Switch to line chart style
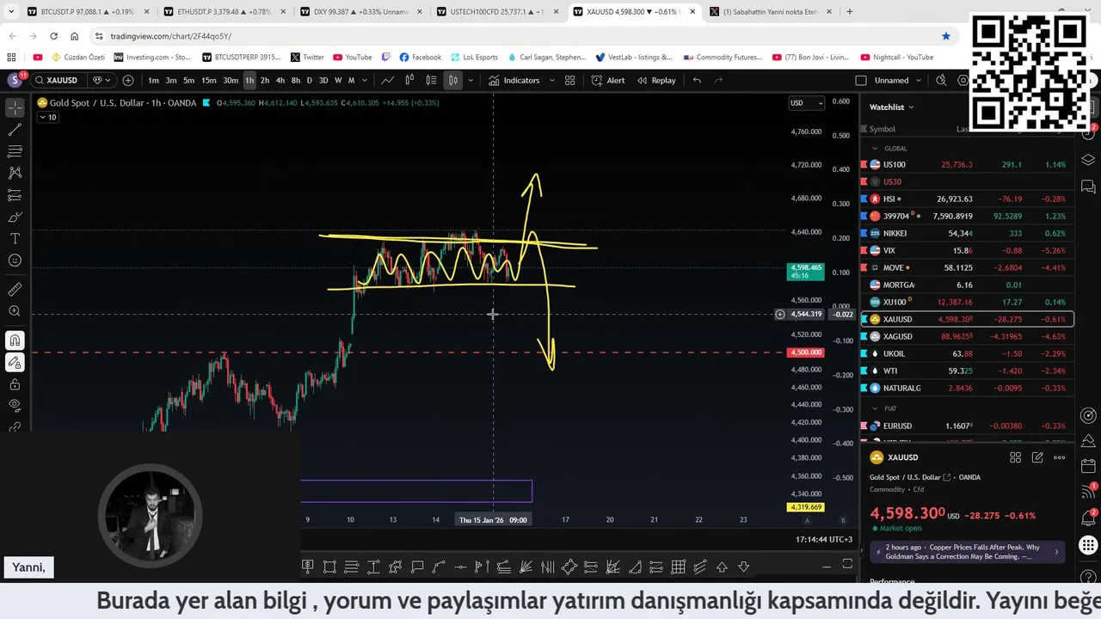 tap(388, 80)
